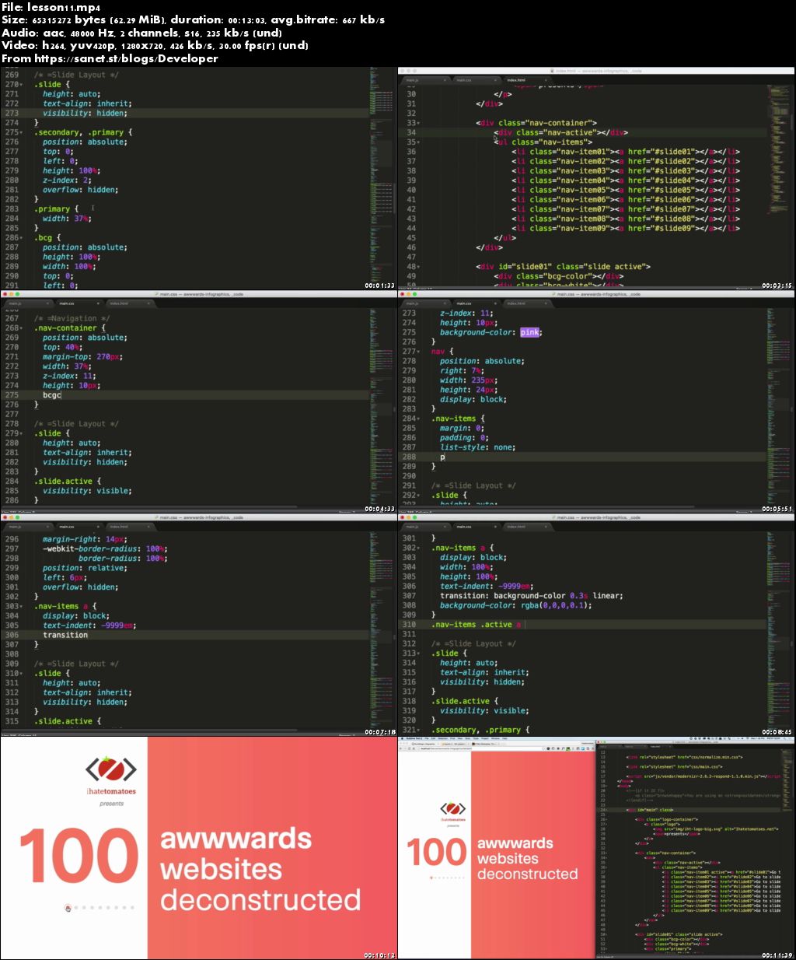The height and width of the screenshot is (960, 796).
Task: Click the 00:08:45 timestamp
Action: coord(777,732)
